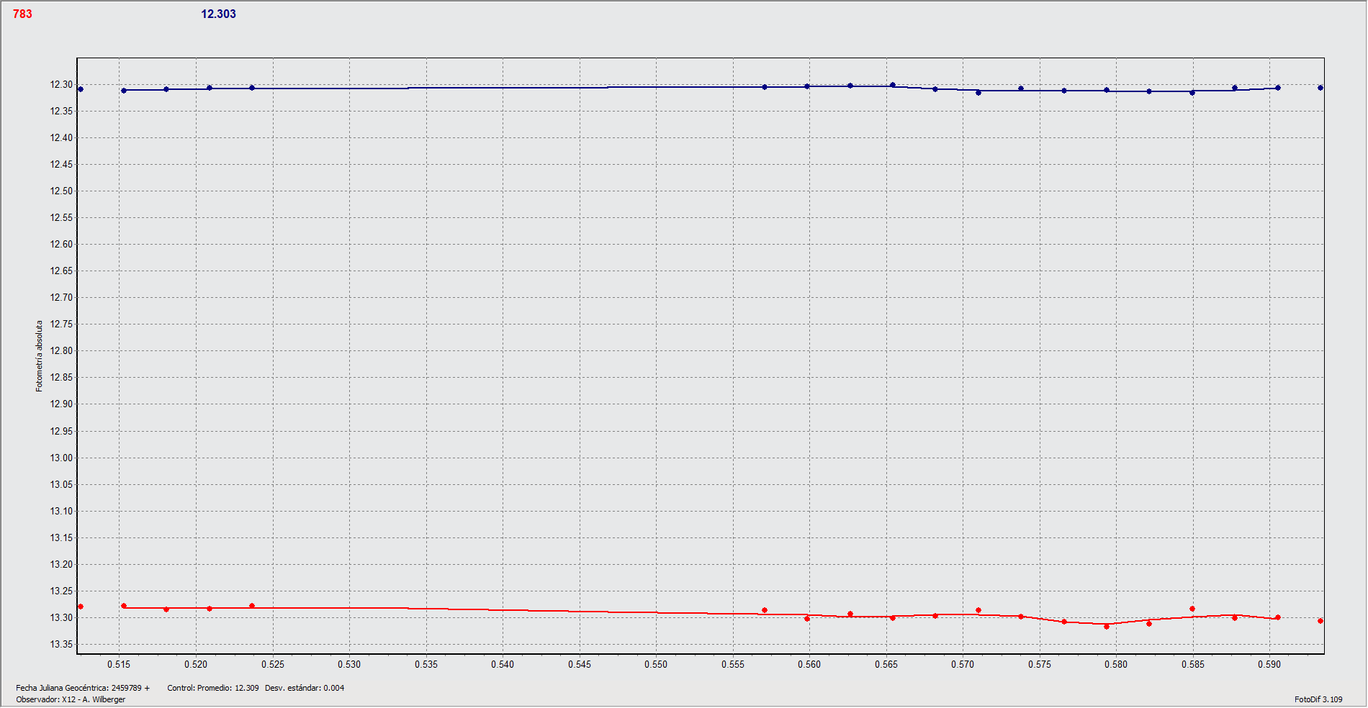Click the blue "12.303" magnitude label

click(x=218, y=14)
